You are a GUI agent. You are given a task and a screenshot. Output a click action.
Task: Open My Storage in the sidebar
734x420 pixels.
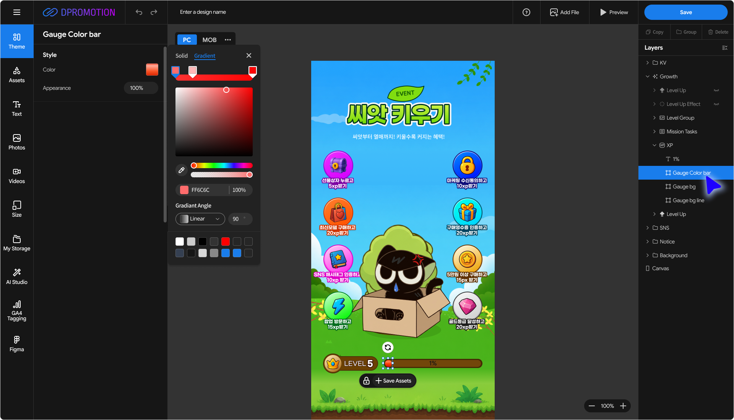click(x=17, y=243)
